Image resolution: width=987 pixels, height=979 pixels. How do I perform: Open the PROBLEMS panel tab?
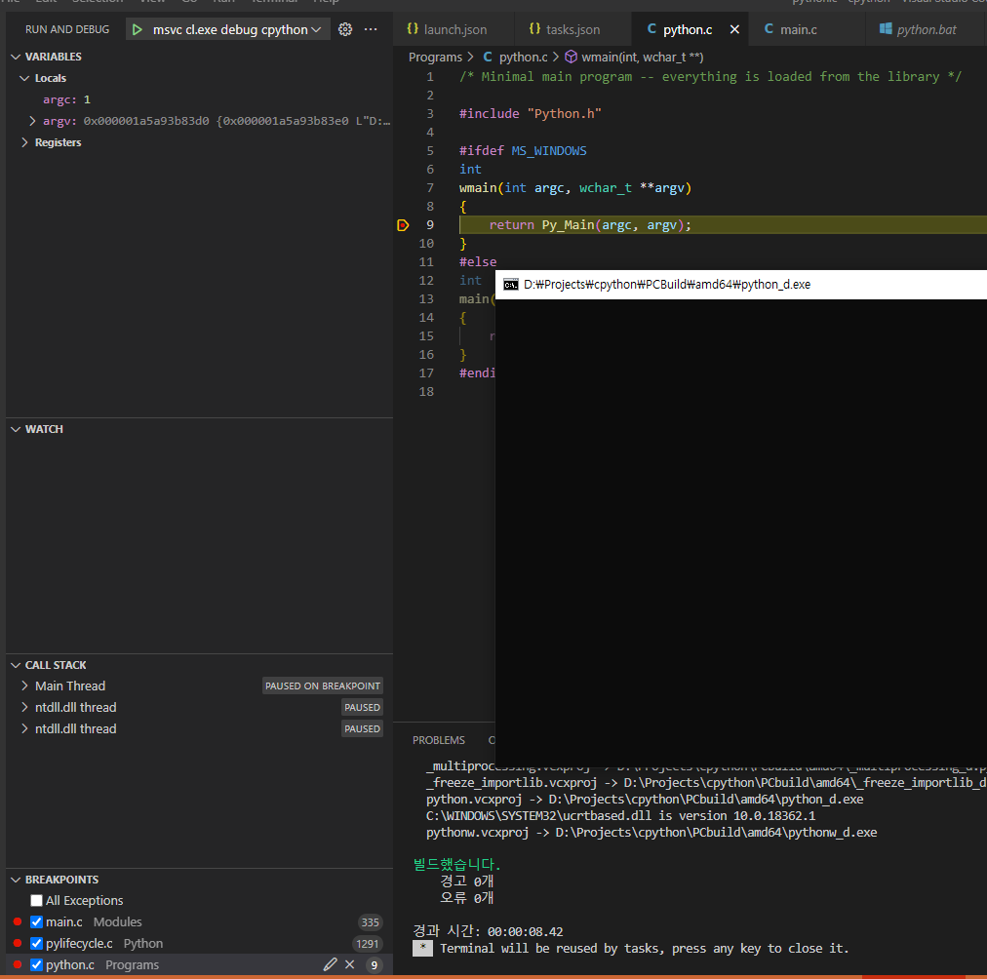(x=438, y=740)
